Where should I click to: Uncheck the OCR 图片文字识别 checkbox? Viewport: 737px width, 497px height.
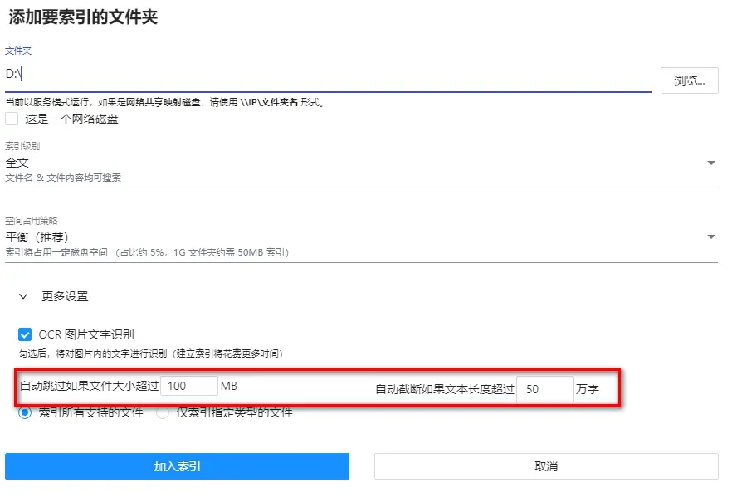25,334
